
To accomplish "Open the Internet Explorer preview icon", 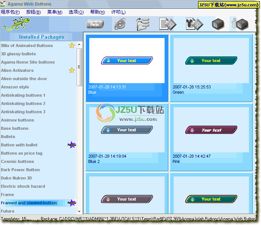I will pyautogui.click(x=120, y=24).
